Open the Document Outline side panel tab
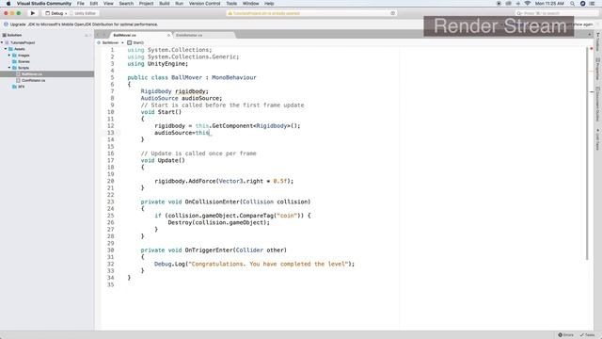Viewport: 602px width, 339px height. [598, 105]
